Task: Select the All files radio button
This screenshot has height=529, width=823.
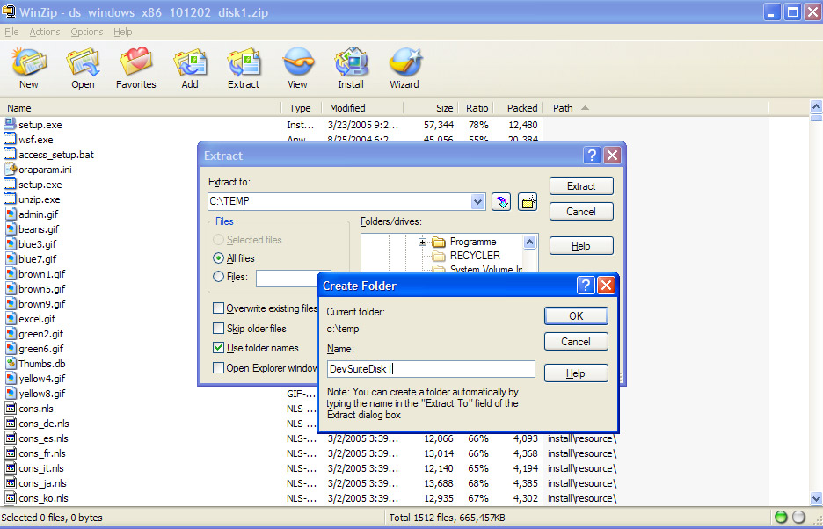Action: 218,258
